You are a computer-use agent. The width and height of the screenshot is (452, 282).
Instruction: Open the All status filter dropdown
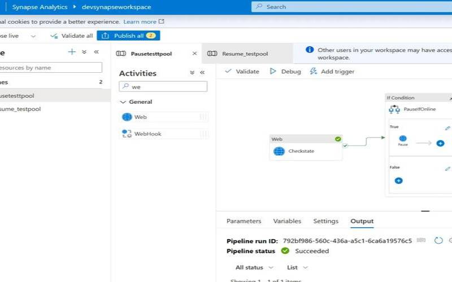[254, 267]
